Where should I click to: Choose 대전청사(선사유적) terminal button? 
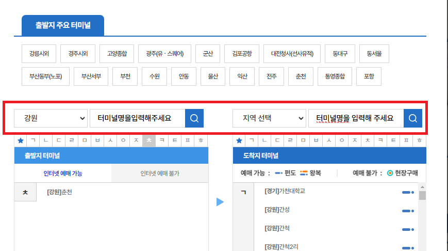[x=292, y=54]
